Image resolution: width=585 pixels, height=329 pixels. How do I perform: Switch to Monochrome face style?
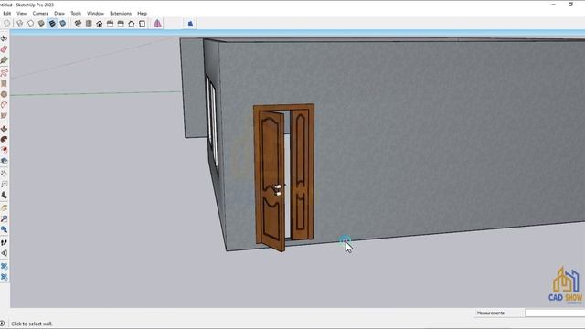(x=63, y=24)
